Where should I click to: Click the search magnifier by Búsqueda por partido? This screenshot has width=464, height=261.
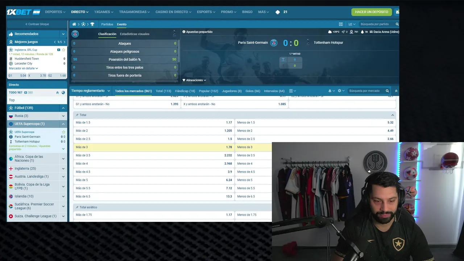tap(397, 24)
